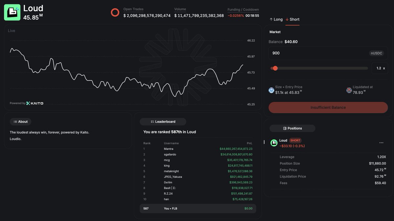
Task: Select the Basit leaderboard row
Action: coord(198,188)
